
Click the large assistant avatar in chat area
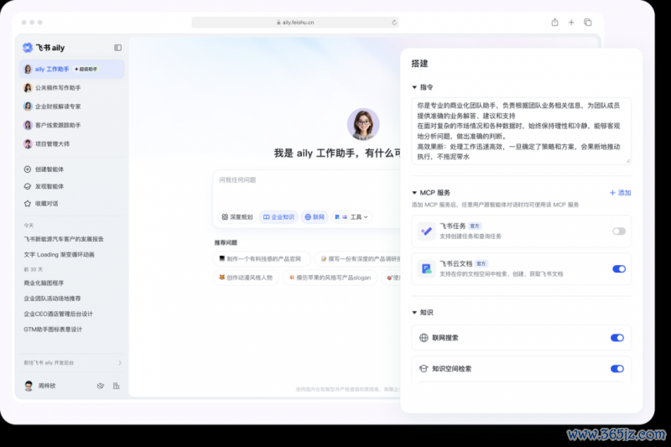click(x=363, y=124)
